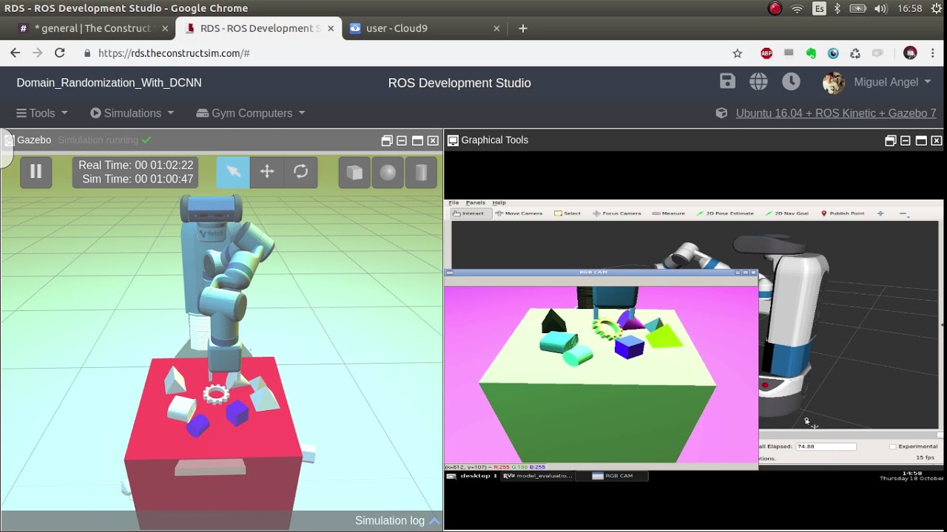
Task: Click the clock icon in the header
Action: point(791,82)
